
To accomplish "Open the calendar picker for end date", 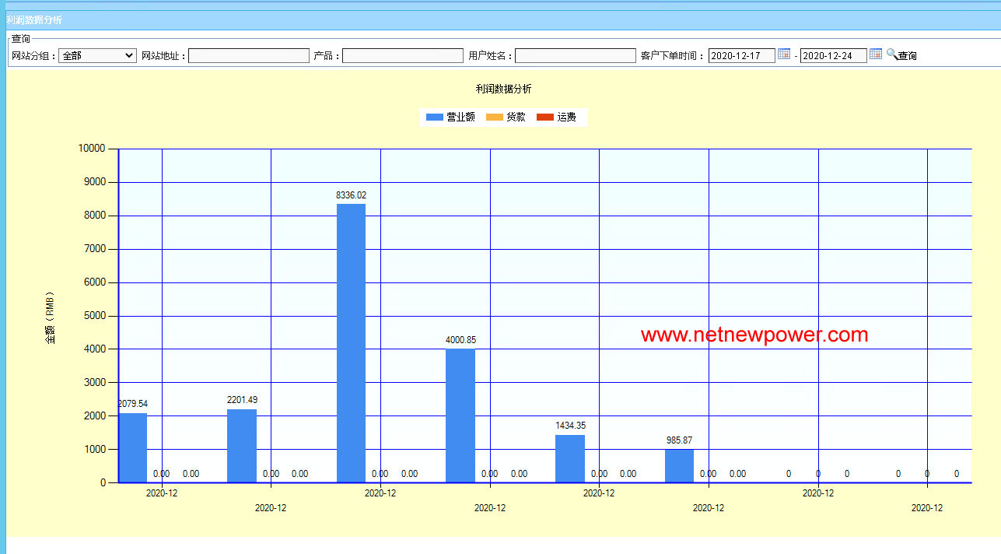I will tap(876, 54).
